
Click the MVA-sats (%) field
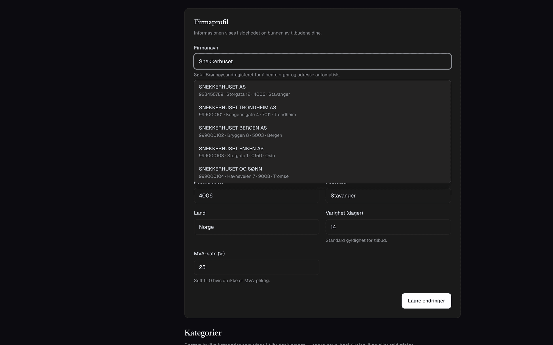(x=256, y=267)
